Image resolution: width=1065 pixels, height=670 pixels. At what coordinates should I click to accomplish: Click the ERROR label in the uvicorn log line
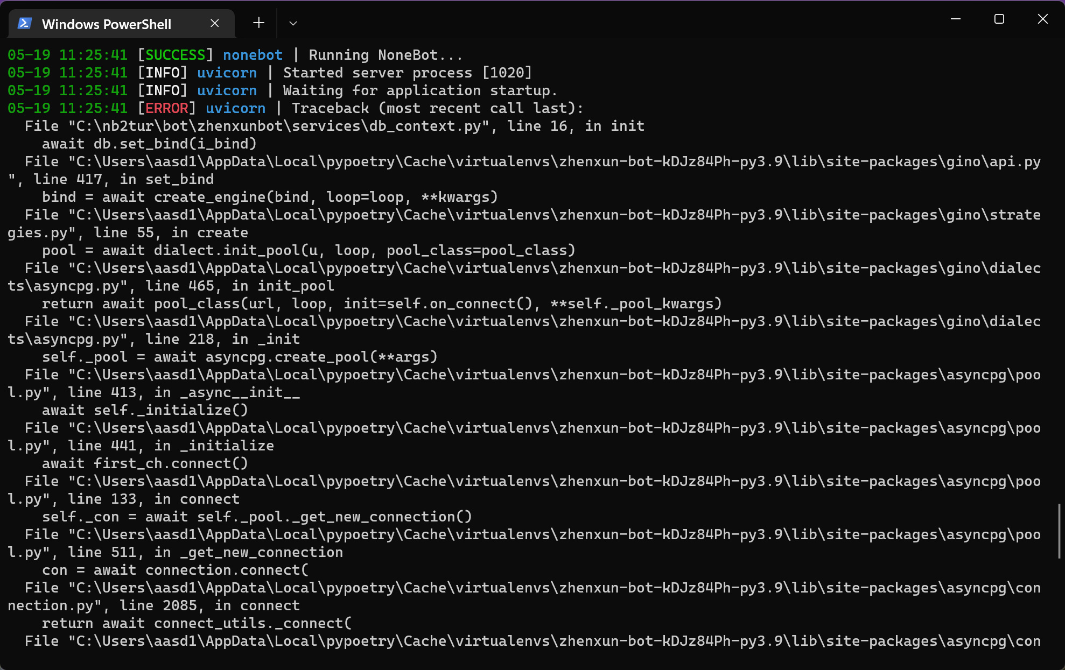[167, 108]
